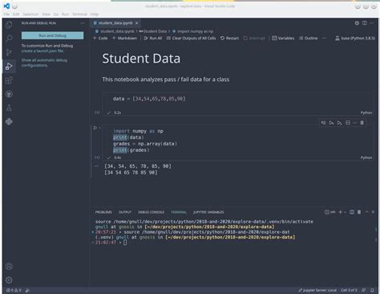This screenshot has width=380, height=294.
Task: Open more cell actions ellipsis in the cell toolbar
Action: point(355,123)
